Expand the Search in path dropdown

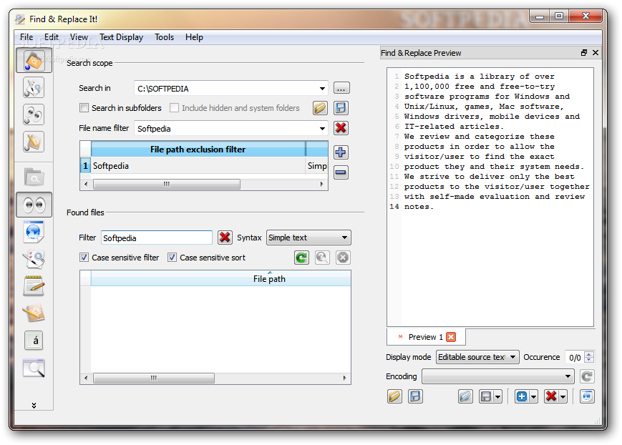(x=322, y=89)
